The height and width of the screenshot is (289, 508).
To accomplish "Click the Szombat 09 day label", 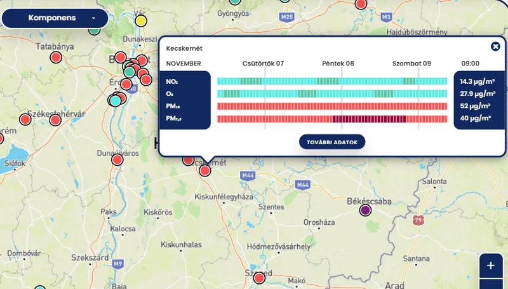I will [411, 64].
